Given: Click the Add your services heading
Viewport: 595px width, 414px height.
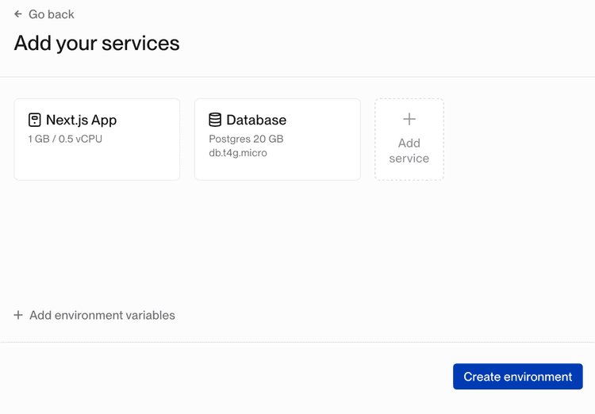Looking at the screenshot, I should pyautogui.click(x=97, y=43).
